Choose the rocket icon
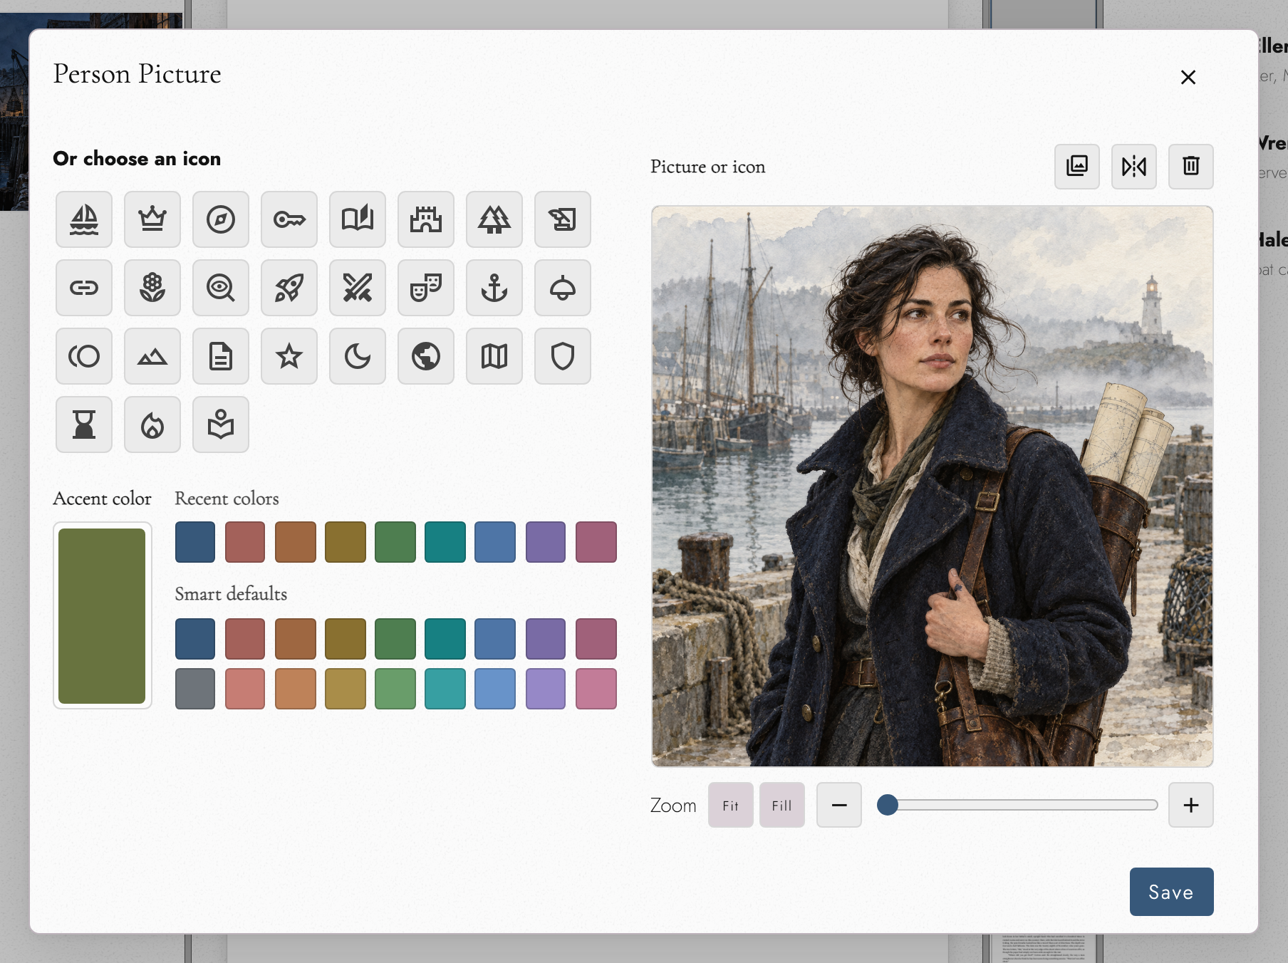 (289, 288)
